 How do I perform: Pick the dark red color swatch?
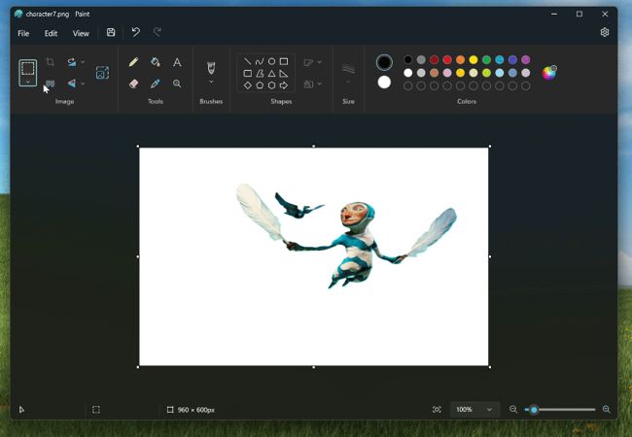coord(434,60)
